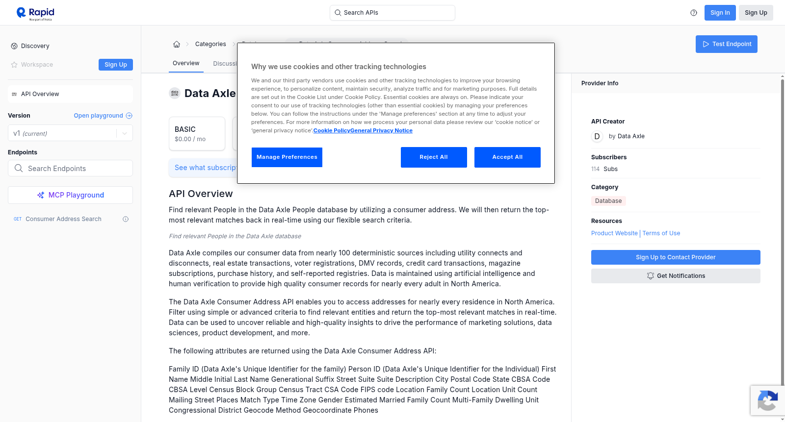
Task: Open the Cookie Policy link
Action: 332,130
